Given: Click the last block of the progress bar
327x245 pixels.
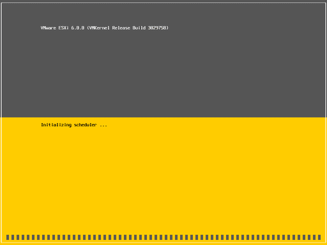Looking at the screenshot, I should [x=319, y=237].
